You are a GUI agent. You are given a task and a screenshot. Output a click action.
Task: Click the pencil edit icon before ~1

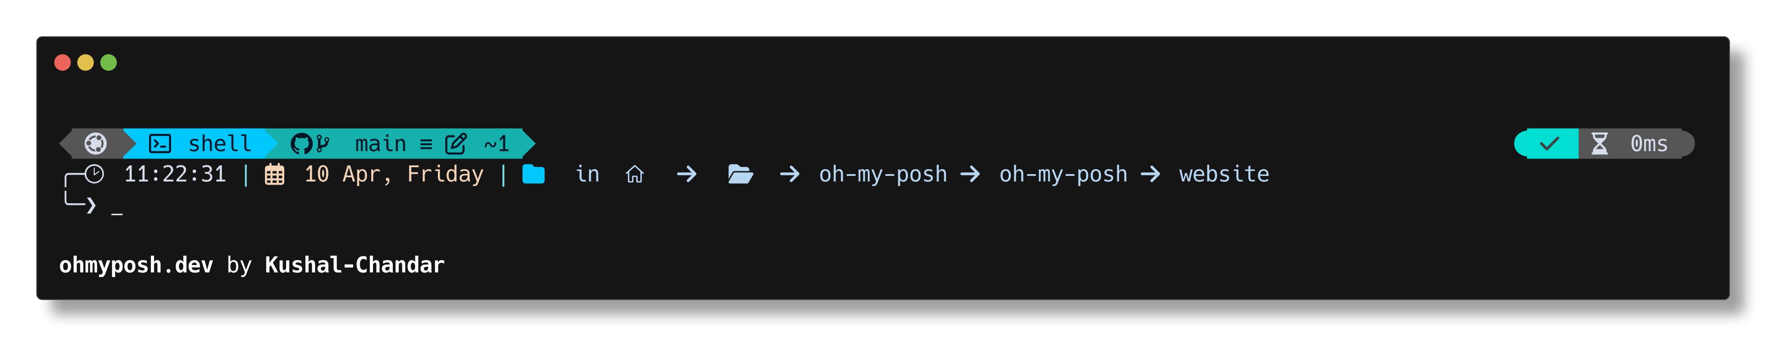(x=456, y=144)
